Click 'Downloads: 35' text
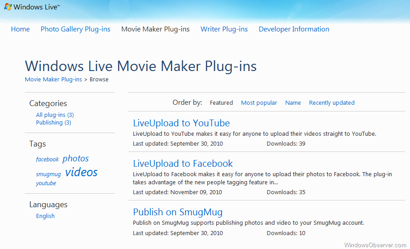The width and height of the screenshot is (410, 249). (286, 192)
